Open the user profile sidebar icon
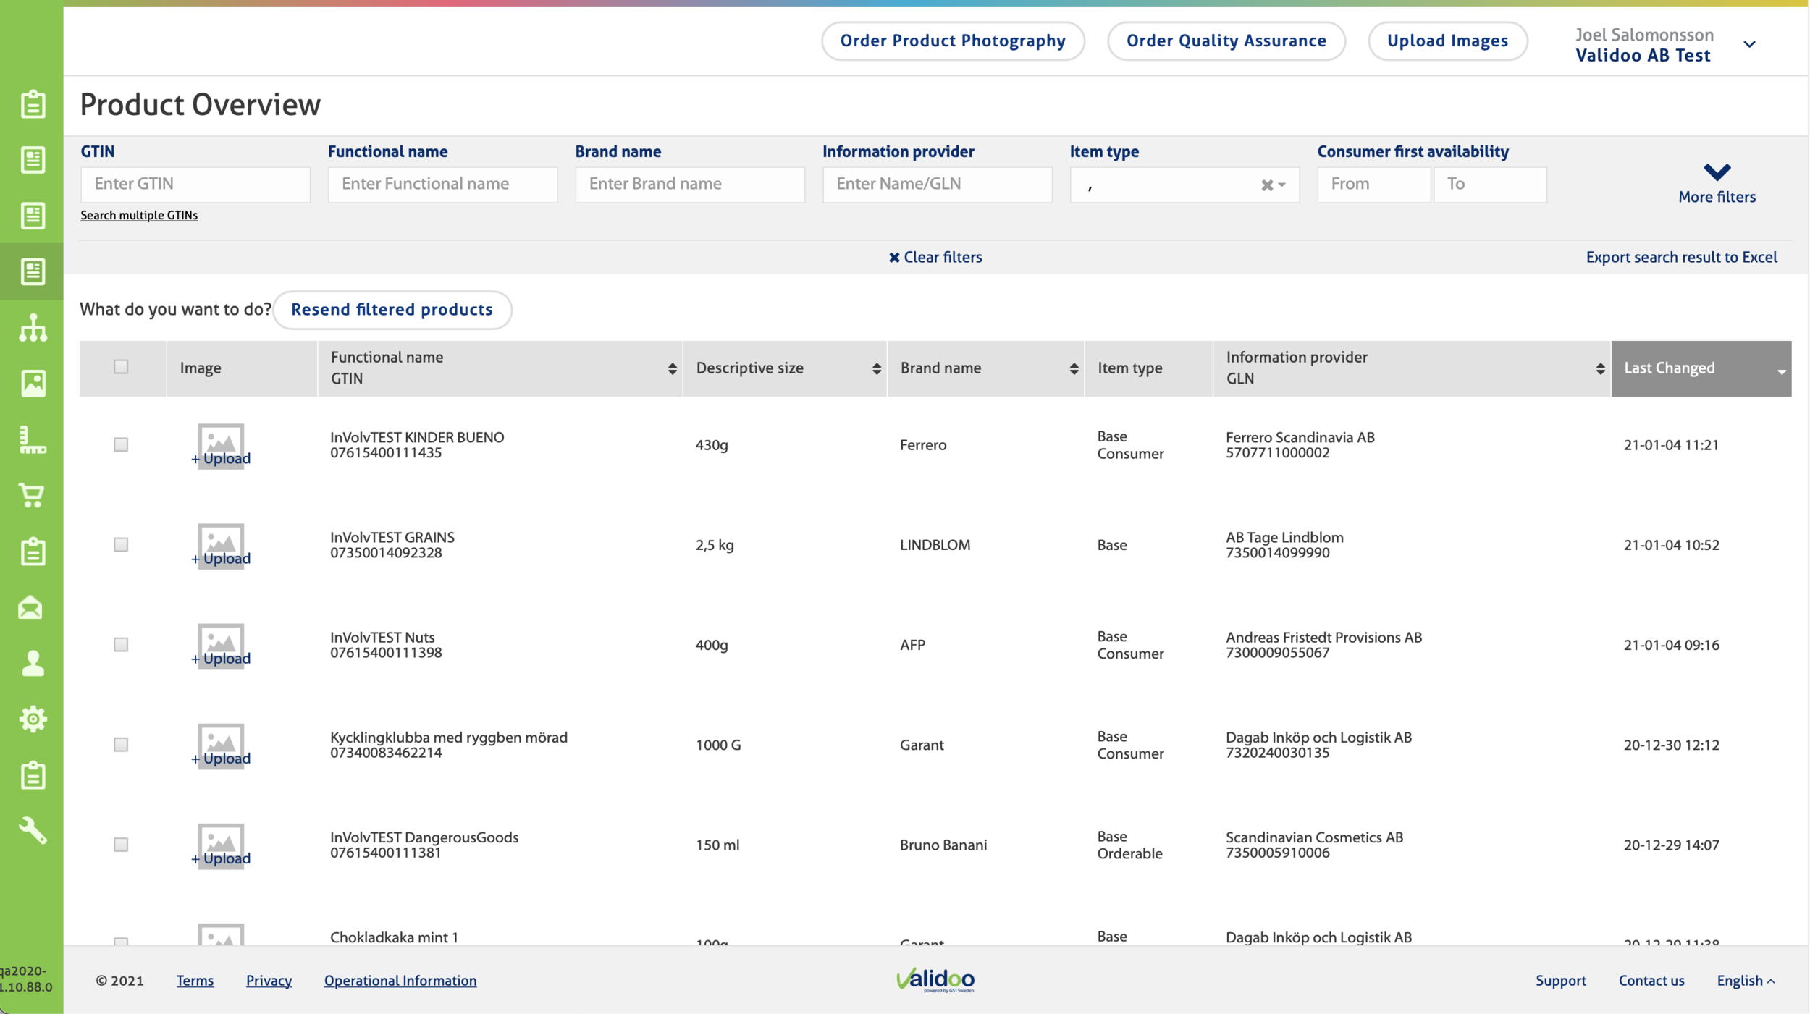This screenshot has width=1810, height=1014. tap(33, 663)
